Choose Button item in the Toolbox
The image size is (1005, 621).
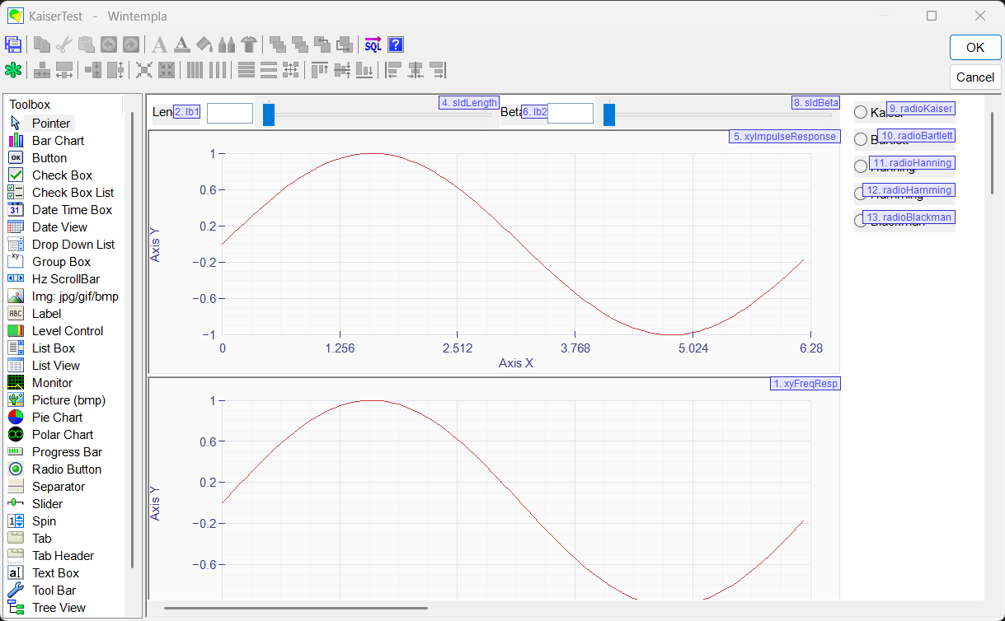[49, 157]
